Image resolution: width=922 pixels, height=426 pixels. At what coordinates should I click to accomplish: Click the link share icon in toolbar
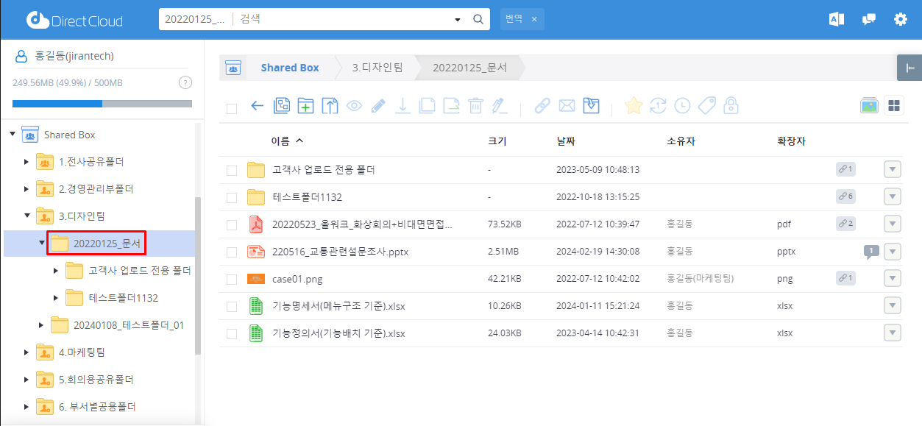click(x=542, y=106)
